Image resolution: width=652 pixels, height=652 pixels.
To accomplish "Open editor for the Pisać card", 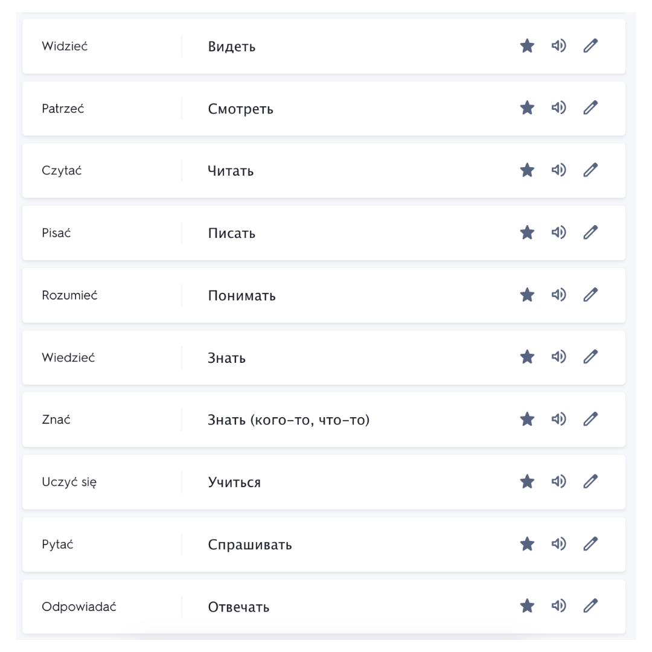I will (590, 232).
